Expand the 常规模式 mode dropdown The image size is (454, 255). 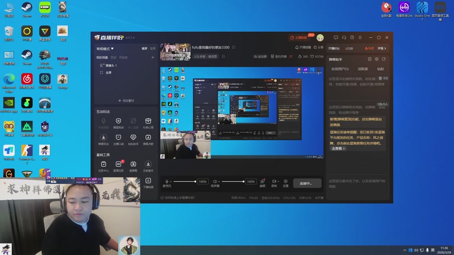point(105,49)
